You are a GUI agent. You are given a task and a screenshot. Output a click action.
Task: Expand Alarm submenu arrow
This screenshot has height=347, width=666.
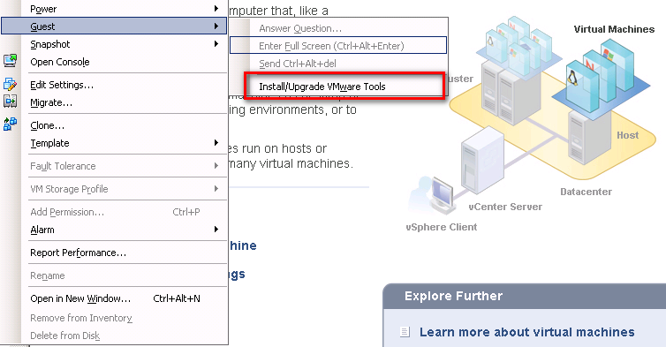click(216, 230)
